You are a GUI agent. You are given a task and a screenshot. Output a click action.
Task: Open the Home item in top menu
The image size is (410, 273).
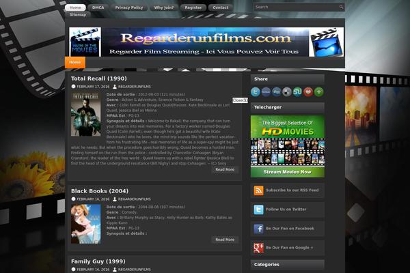[75, 8]
